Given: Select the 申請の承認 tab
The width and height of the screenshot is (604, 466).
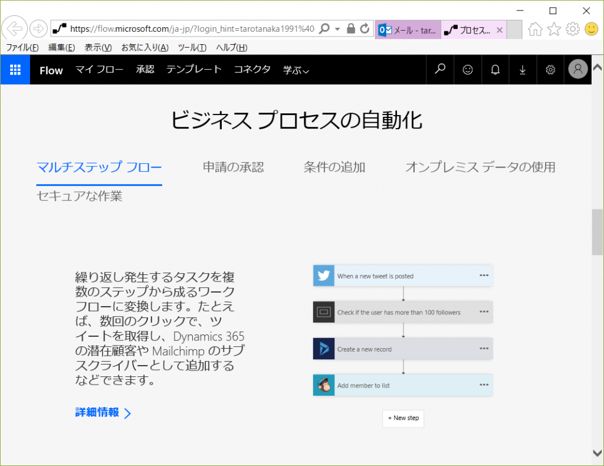Looking at the screenshot, I should [x=234, y=167].
